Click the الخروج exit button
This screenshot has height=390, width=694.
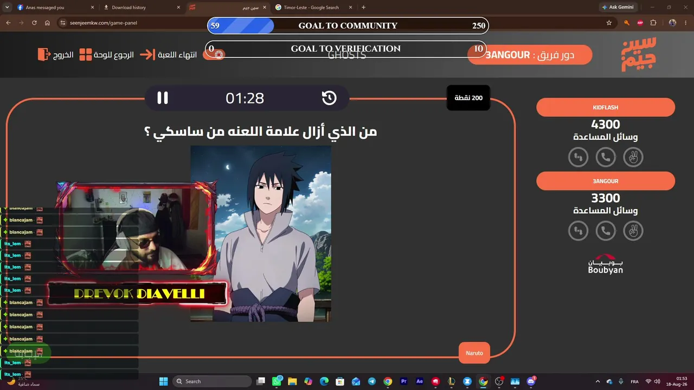click(x=55, y=55)
